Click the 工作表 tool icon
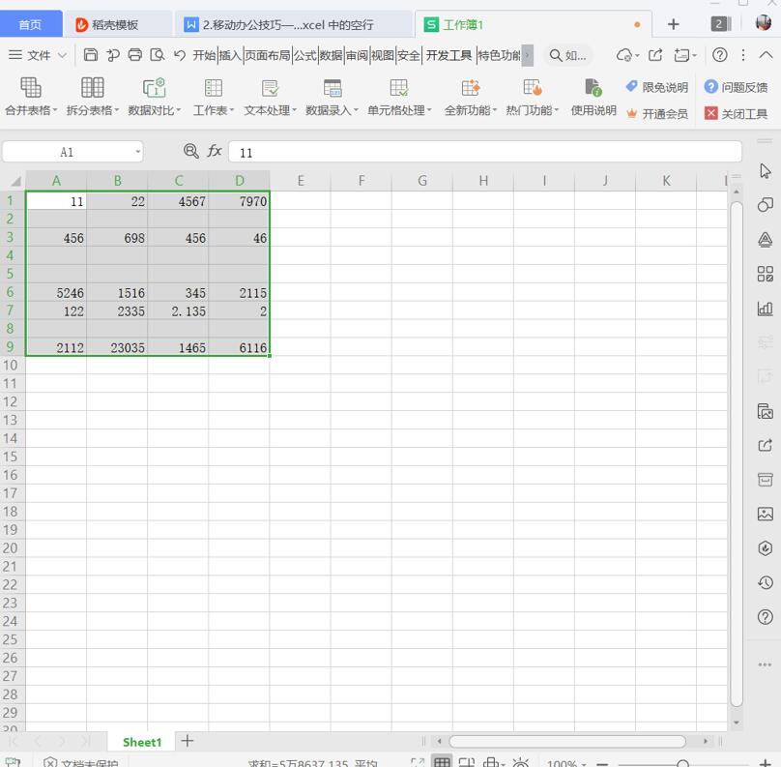Viewport: 781px width, 767px height. coord(214,88)
